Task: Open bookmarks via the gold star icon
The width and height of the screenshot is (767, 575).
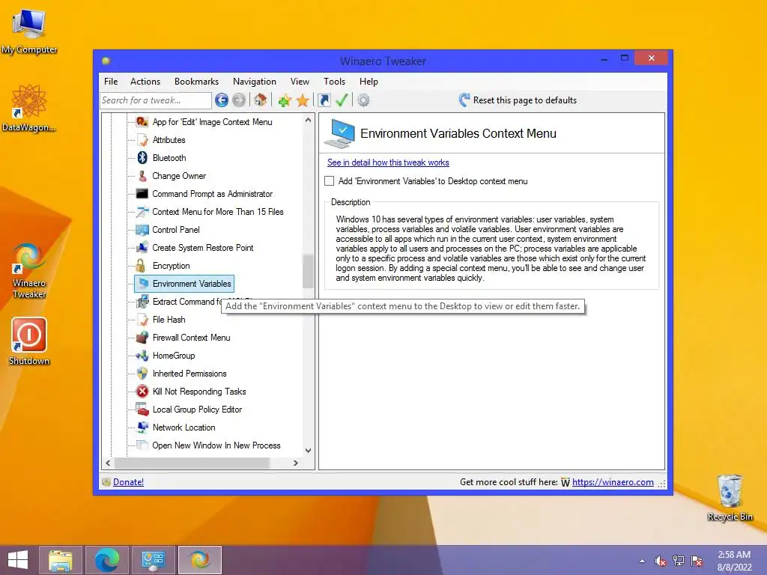Action: pyautogui.click(x=303, y=100)
